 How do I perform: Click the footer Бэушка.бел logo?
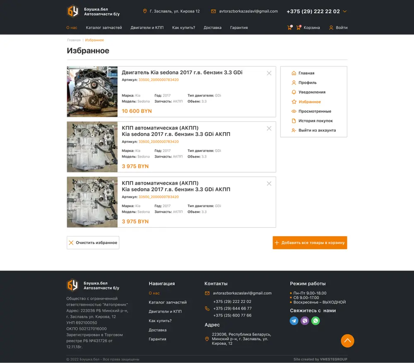(x=72, y=286)
